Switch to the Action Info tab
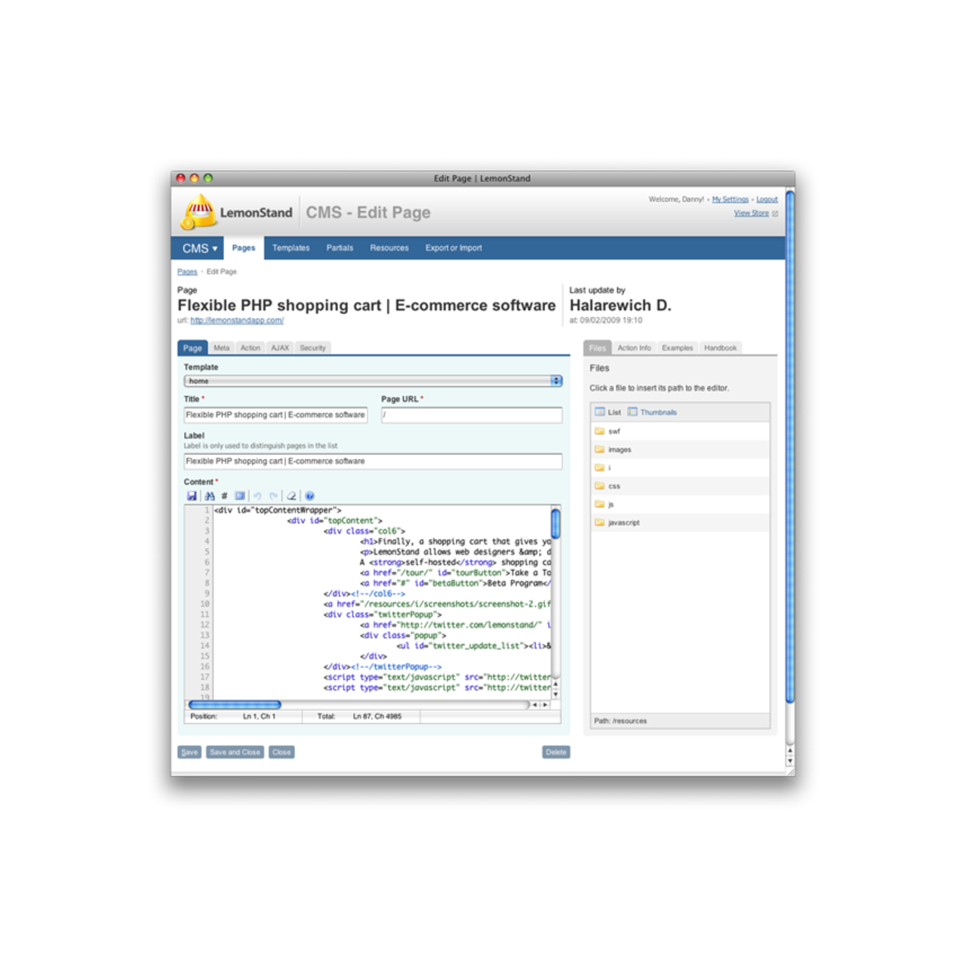Viewport: 966px width, 966px height. coord(634,348)
